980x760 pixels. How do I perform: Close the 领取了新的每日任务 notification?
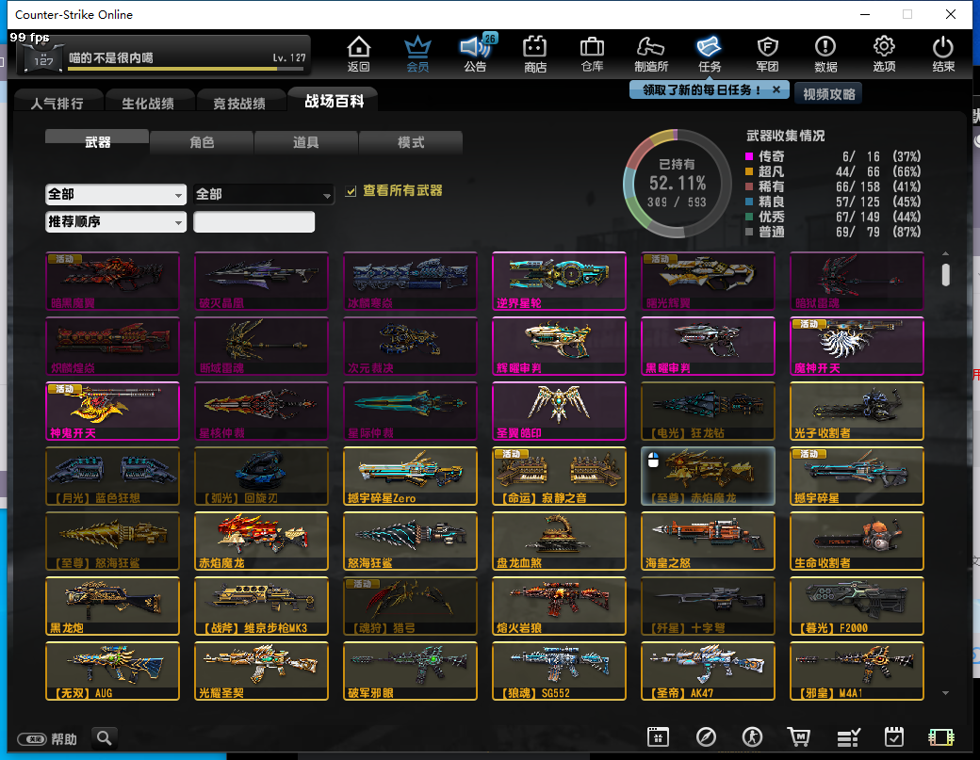(x=776, y=89)
